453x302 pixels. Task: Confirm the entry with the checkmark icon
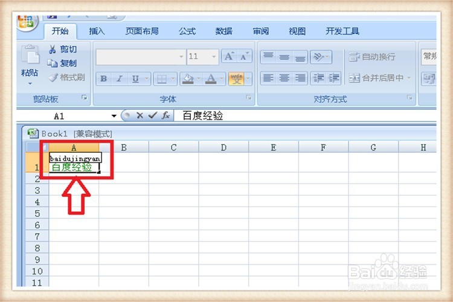152,115
